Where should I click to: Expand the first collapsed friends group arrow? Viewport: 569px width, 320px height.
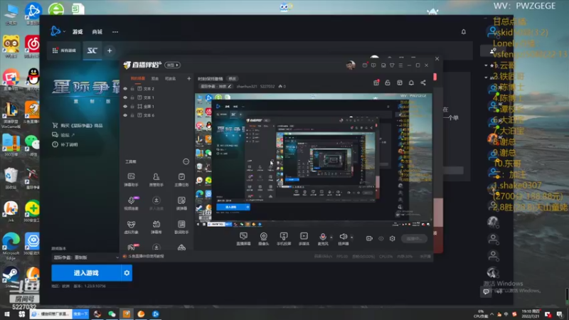486,65
